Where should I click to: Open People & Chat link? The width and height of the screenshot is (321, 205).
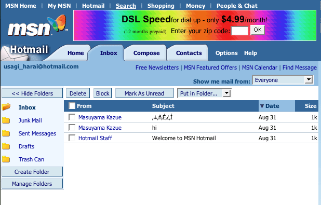[x=237, y=6]
